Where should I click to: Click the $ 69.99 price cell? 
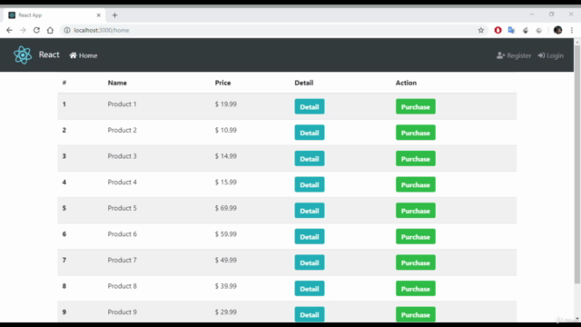(x=226, y=208)
